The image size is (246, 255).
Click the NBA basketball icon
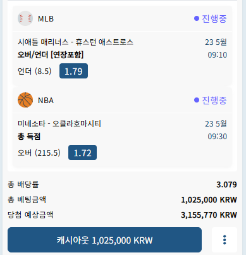pos(25,100)
